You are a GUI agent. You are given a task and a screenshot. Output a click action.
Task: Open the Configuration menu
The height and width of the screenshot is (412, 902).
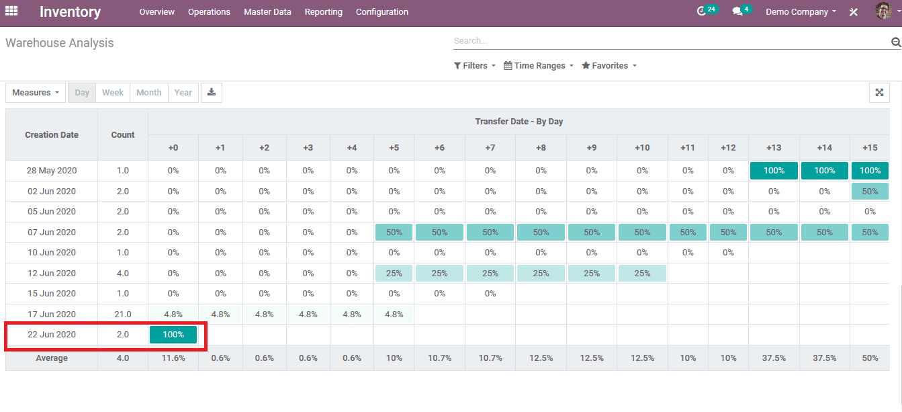click(382, 12)
